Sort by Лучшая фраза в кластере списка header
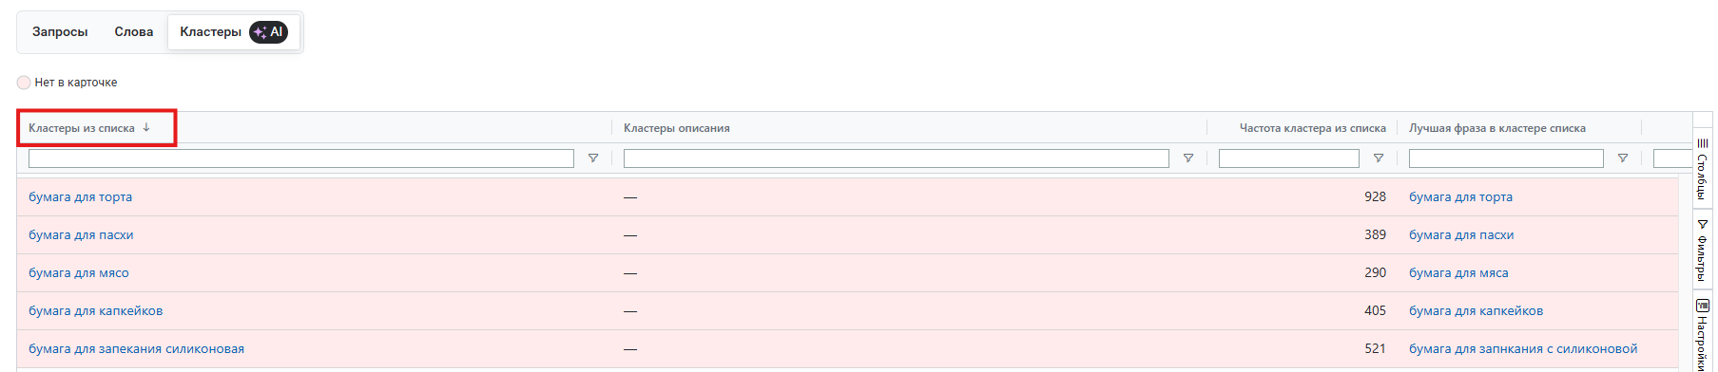This screenshot has width=1718, height=372. [1497, 128]
